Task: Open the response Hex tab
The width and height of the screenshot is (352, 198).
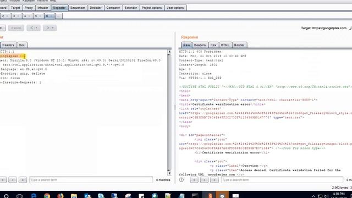Action: coord(213,45)
